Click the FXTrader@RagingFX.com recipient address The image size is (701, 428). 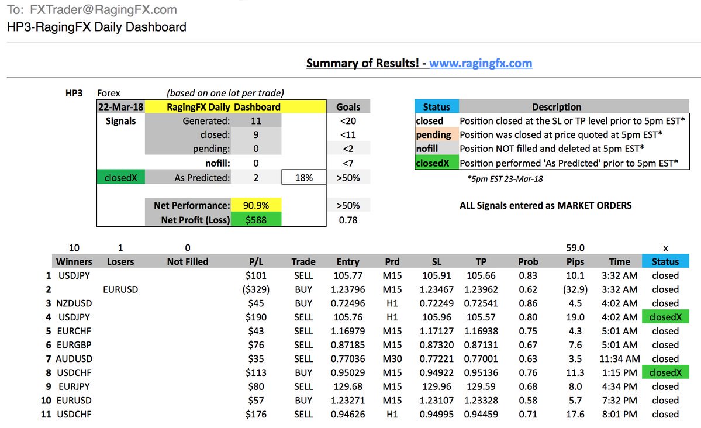click(103, 9)
